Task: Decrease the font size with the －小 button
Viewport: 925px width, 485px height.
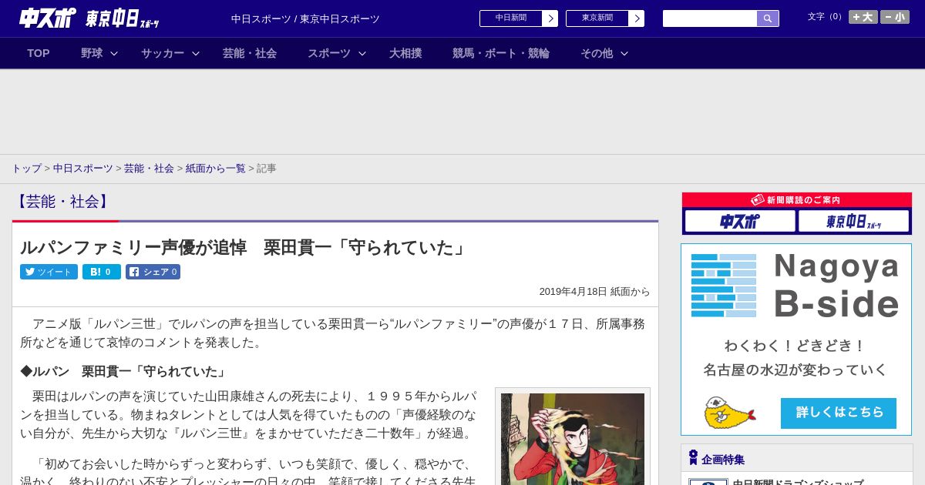Action: click(895, 17)
